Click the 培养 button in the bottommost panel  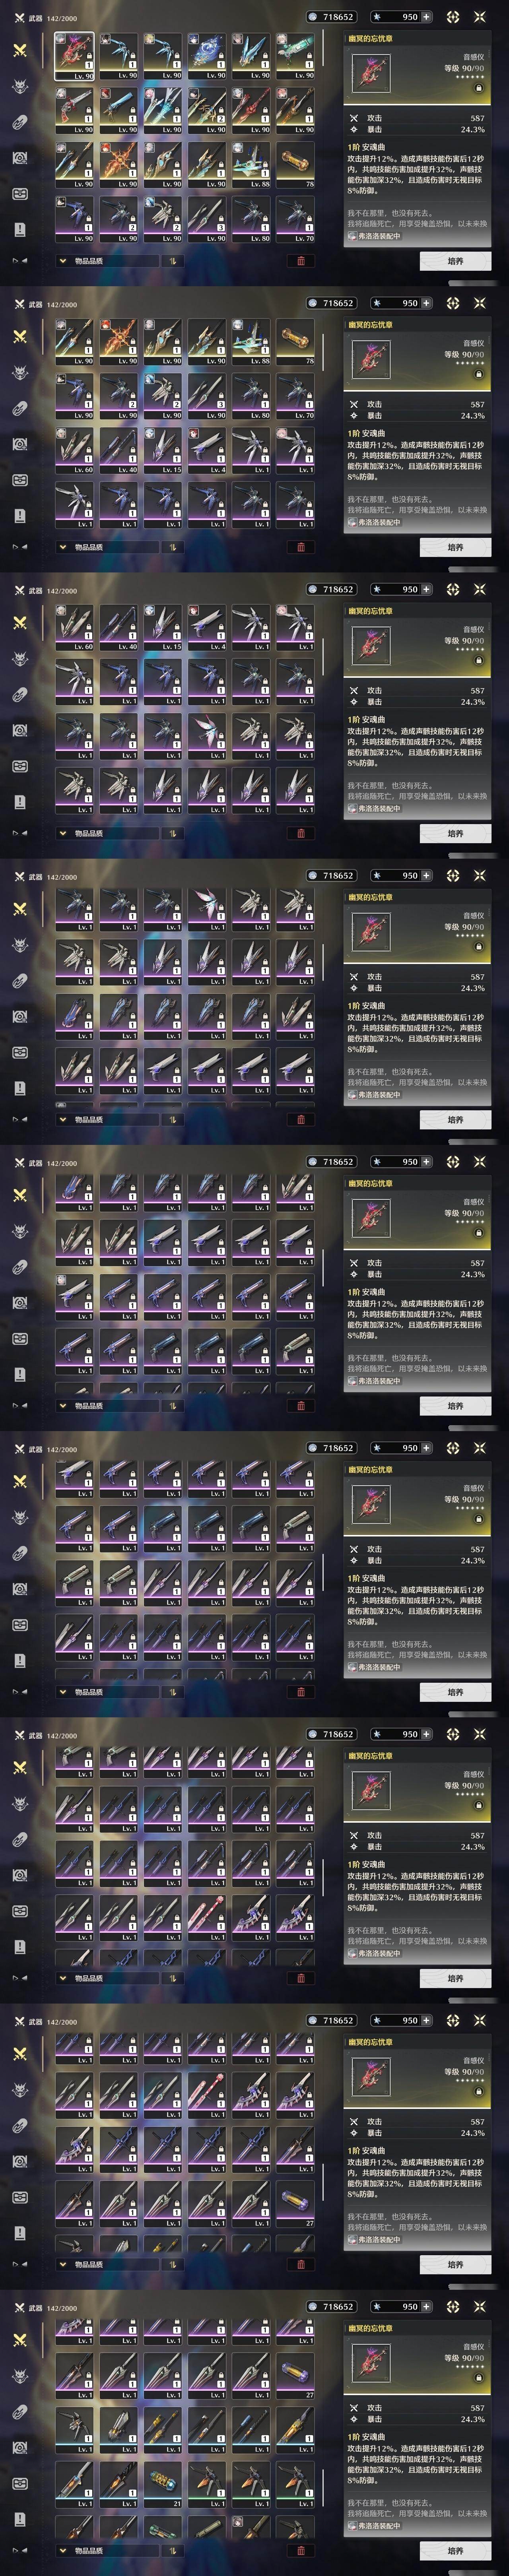[x=455, y=2551]
